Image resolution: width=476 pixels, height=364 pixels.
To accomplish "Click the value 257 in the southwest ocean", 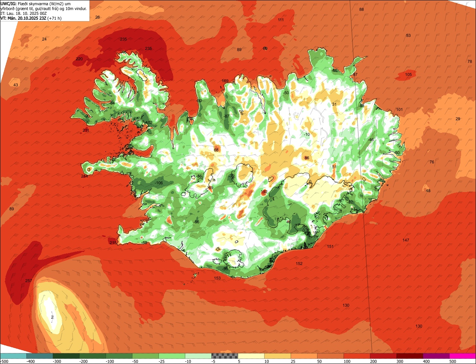I will pyautogui.click(x=29, y=281).
